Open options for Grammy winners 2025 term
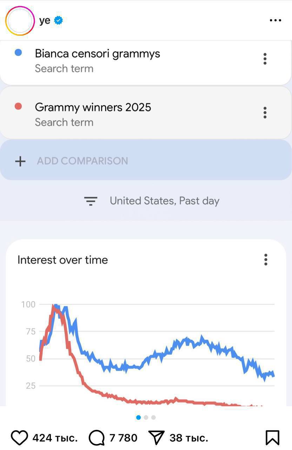 click(x=265, y=112)
